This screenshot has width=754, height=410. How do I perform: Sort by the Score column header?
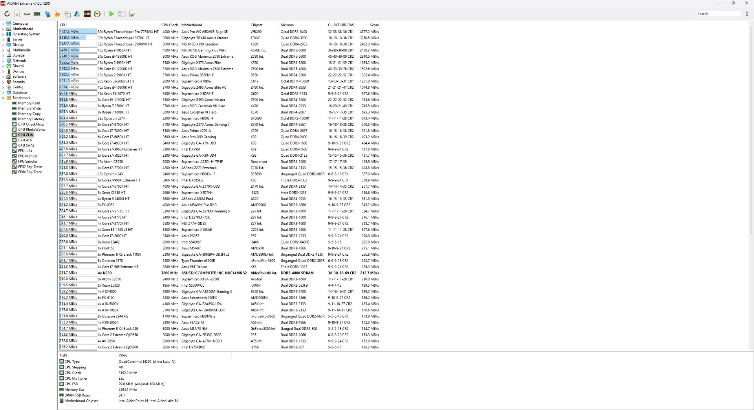369,25
